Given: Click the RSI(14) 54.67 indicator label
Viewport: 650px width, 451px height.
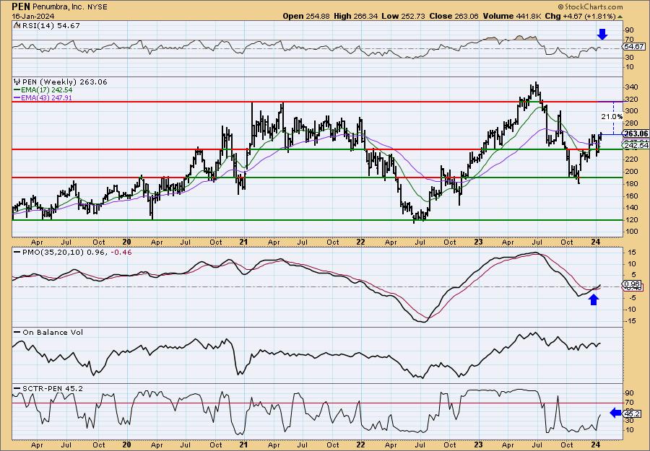Looking at the screenshot, I should 51,26.
